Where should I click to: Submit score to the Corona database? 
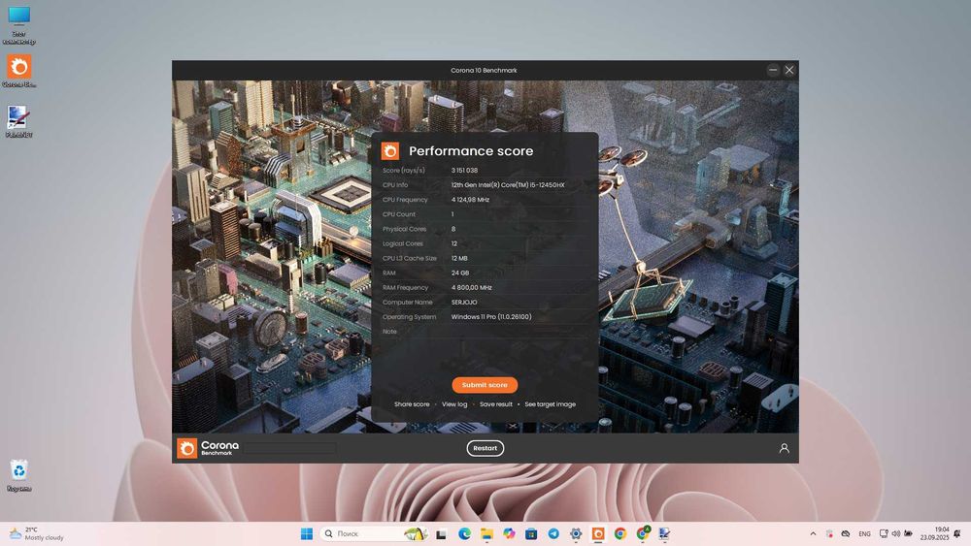pyautogui.click(x=485, y=385)
